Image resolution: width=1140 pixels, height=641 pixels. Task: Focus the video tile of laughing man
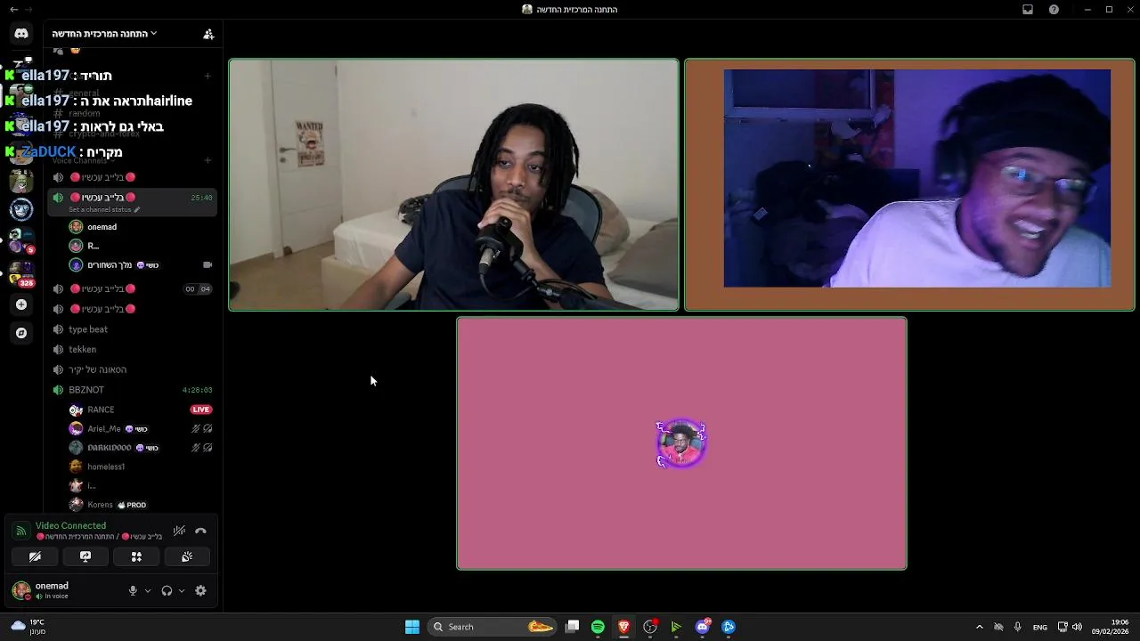point(909,185)
